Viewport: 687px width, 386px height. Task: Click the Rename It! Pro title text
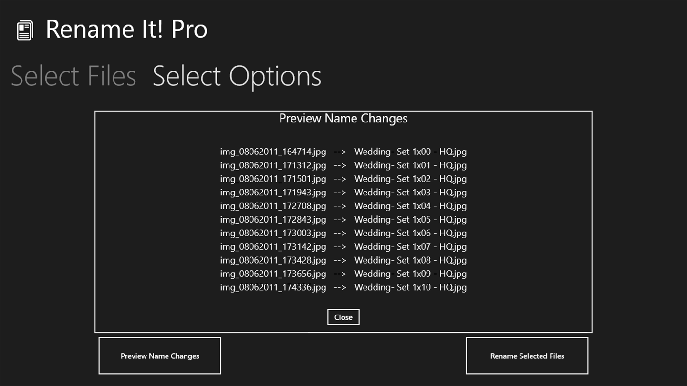click(126, 30)
